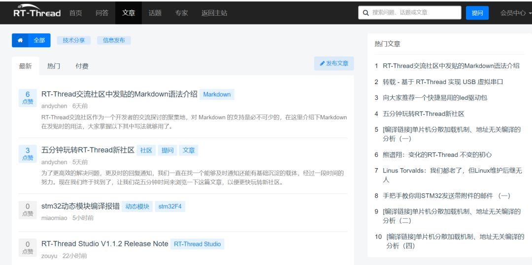The height and width of the screenshot is (265, 532).
Task: Click the Markdown tag
Action: (217, 94)
